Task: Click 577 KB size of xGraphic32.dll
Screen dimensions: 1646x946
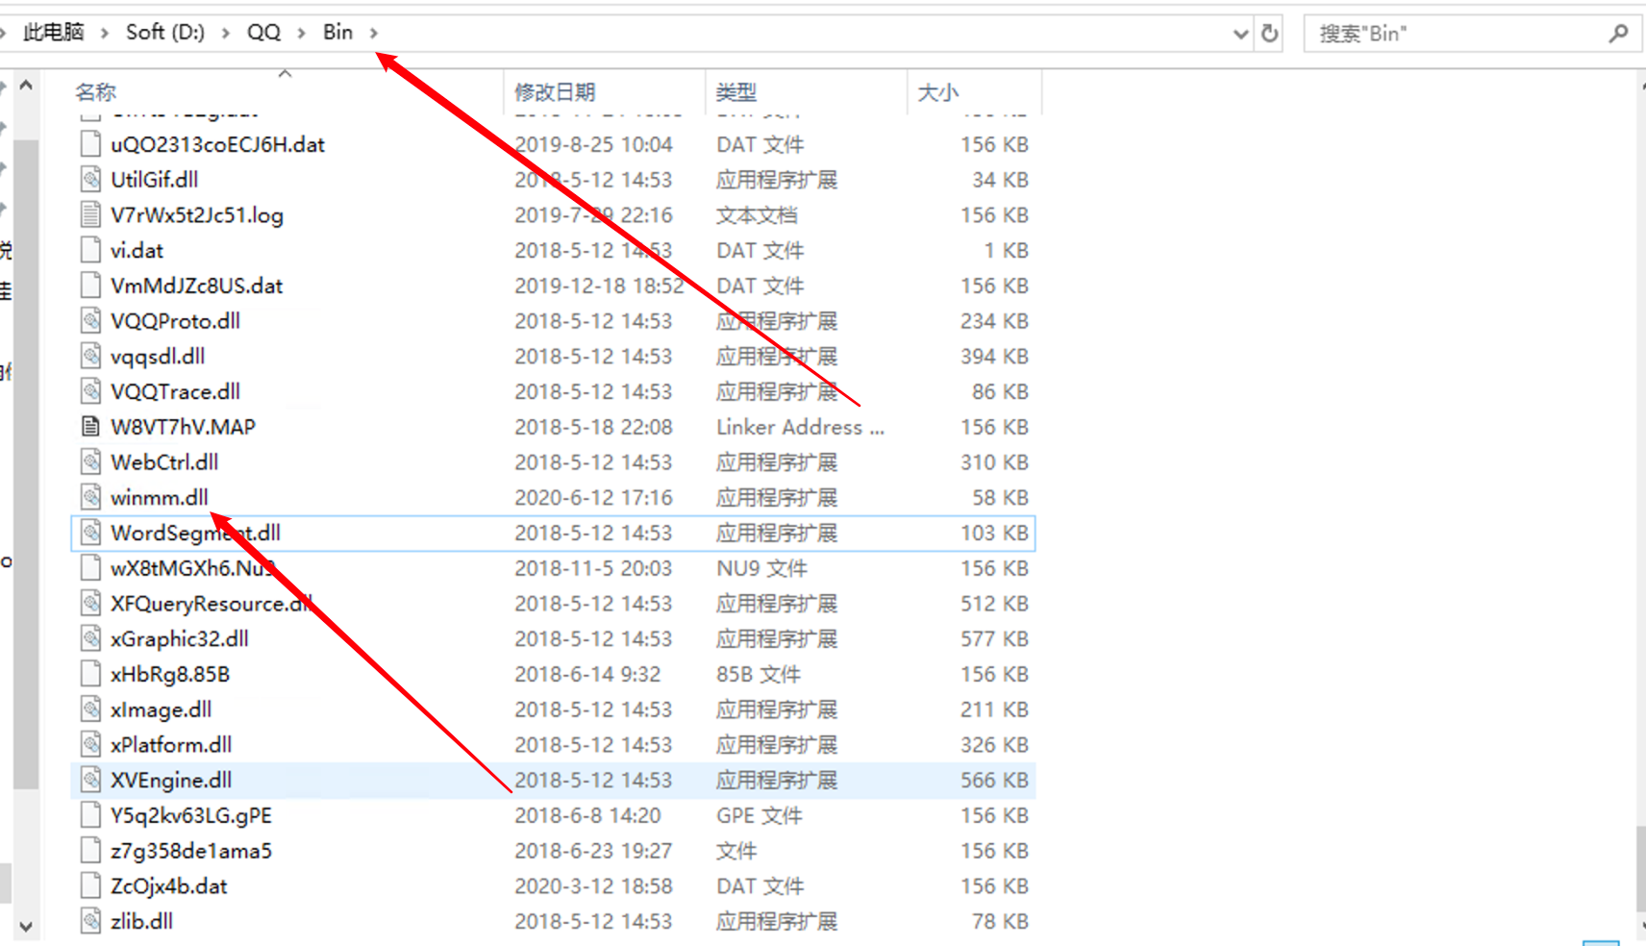Action: click(x=994, y=639)
